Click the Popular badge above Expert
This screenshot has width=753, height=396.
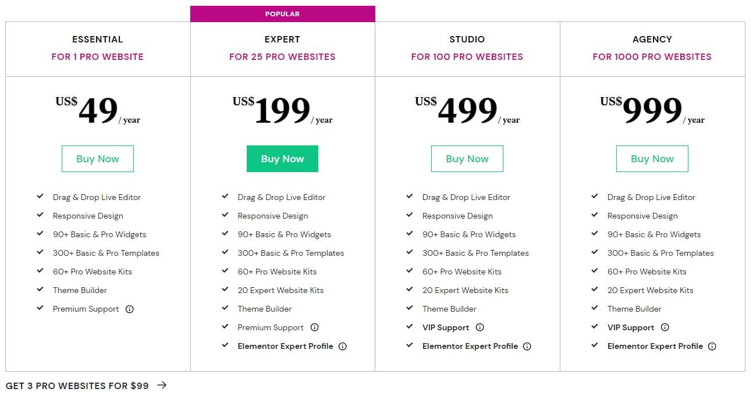pos(282,14)
